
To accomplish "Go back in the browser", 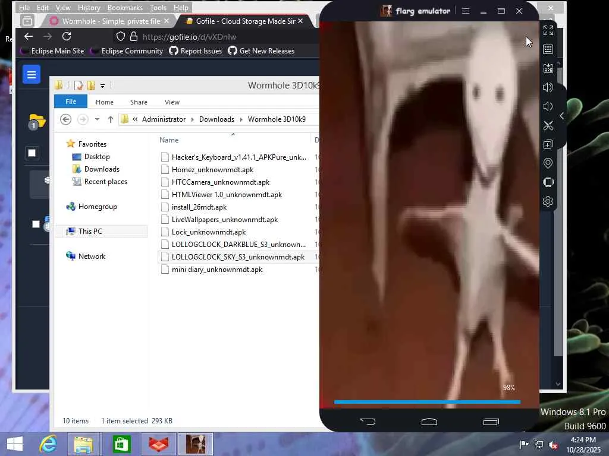I will pyautogui.click(x=29, y=36).
